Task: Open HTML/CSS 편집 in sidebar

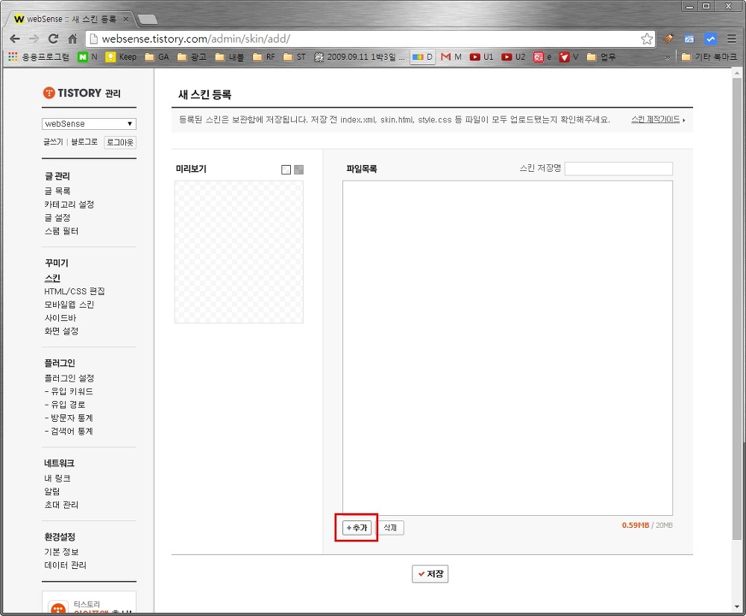Action: [74, 291]
